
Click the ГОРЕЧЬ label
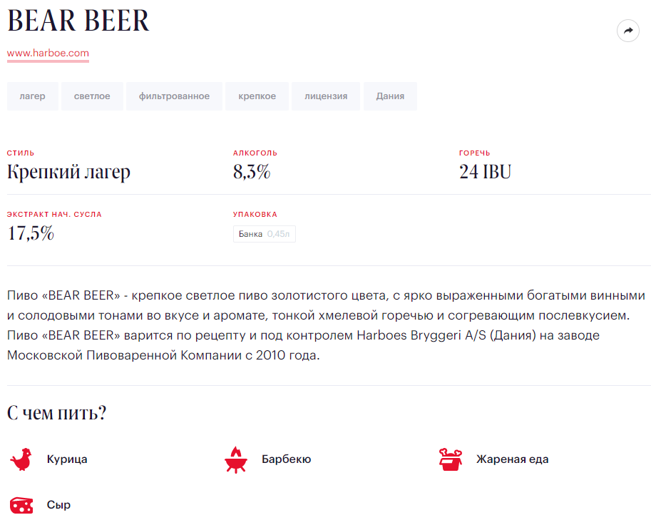(x=475, y=153)
